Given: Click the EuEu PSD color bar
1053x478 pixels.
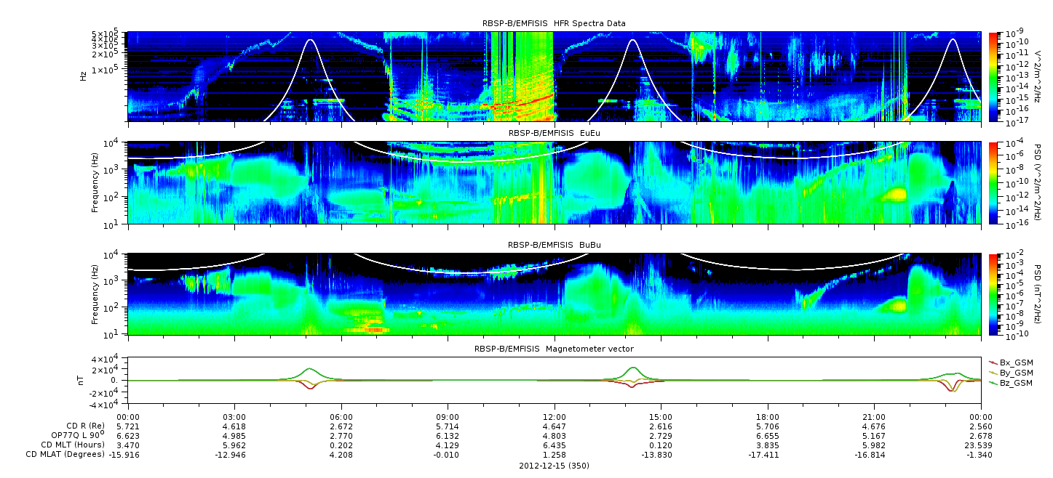Looking at the screenshot, I should (x=993, y=182).
